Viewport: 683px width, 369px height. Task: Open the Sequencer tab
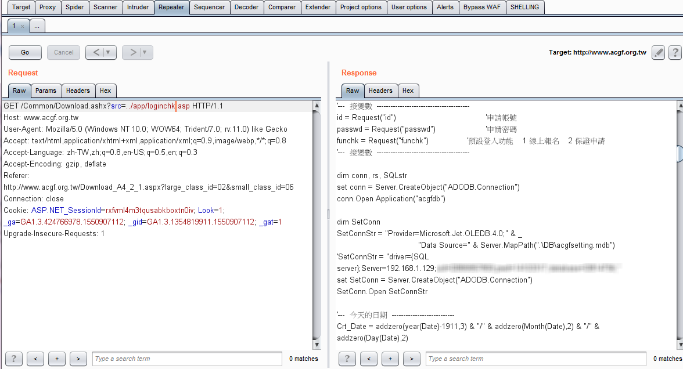click(210, 7)
